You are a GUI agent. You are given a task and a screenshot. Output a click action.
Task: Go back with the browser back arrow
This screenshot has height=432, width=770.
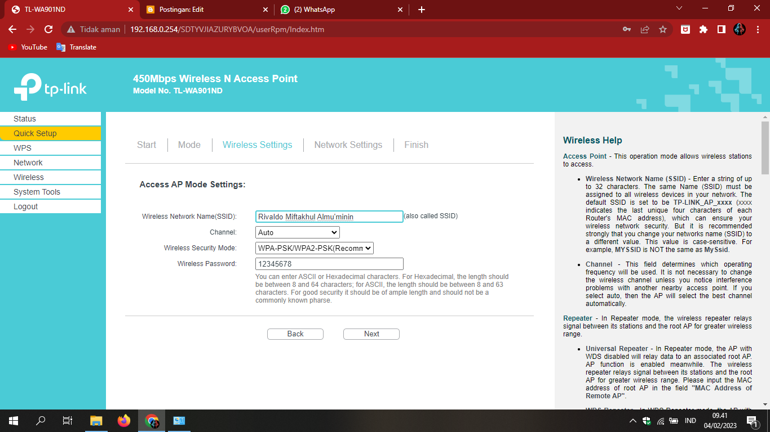[12, 29]
